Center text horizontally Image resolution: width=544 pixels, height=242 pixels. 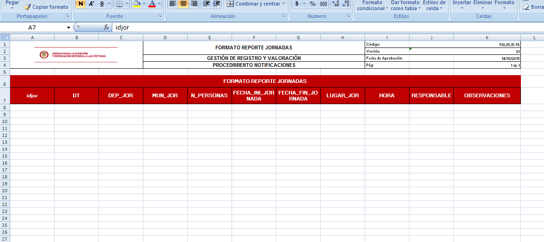click(x=183, y=4)
